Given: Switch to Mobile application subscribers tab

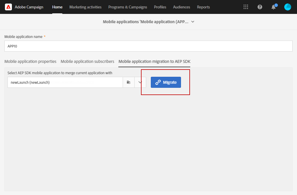Looking at the screenshot, I should tap(87, 61).
